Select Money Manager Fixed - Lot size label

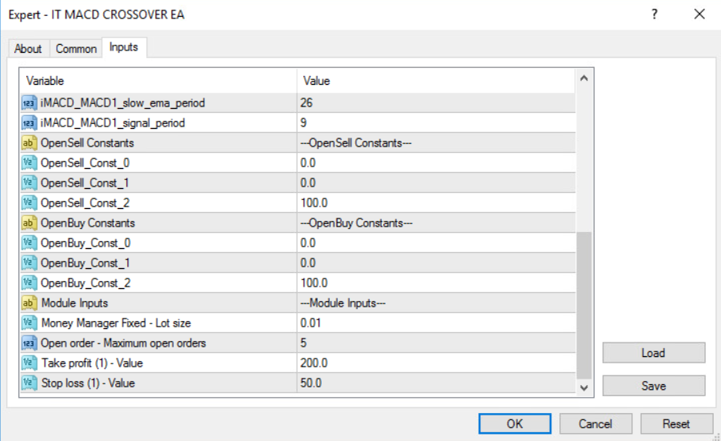(x=116, y=323)
